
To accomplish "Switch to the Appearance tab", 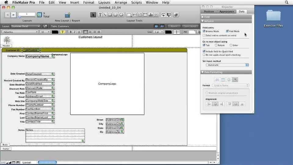I will coord(226,11).
